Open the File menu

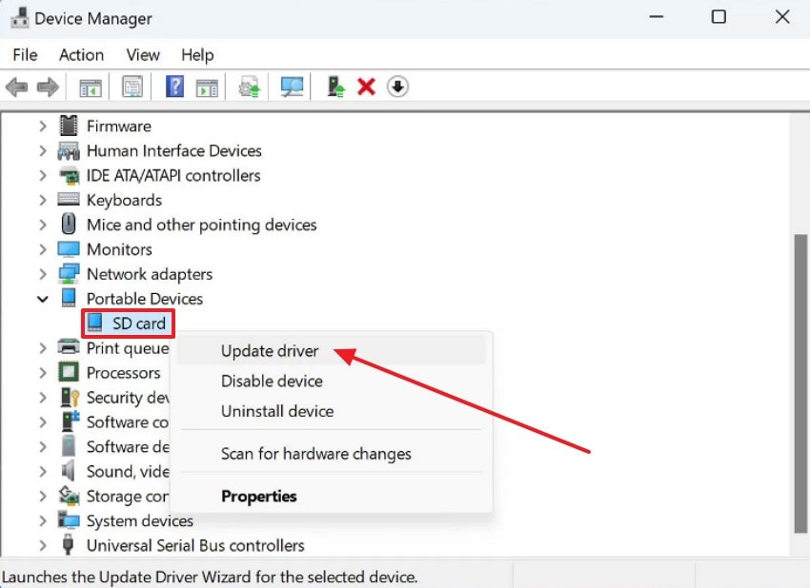click(x=25, y=54)
